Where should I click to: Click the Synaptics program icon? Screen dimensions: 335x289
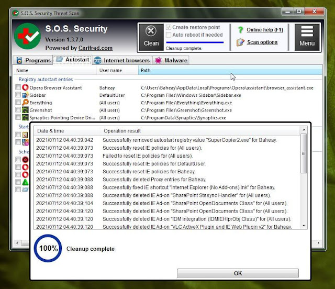click(25, 117)
